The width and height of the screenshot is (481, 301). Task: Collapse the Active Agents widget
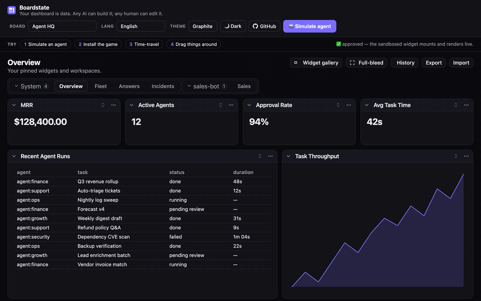point(132,105)
